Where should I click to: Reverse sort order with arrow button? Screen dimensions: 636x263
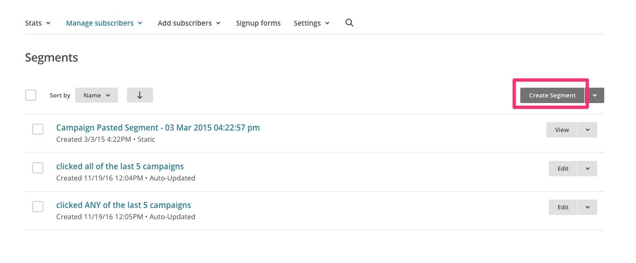140,95
